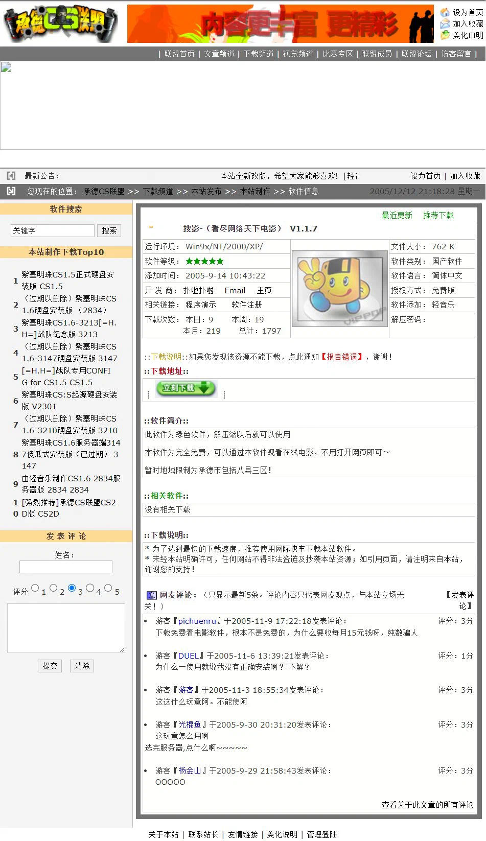
Task: Open the 最近更新 link
Action: point(397,216)
